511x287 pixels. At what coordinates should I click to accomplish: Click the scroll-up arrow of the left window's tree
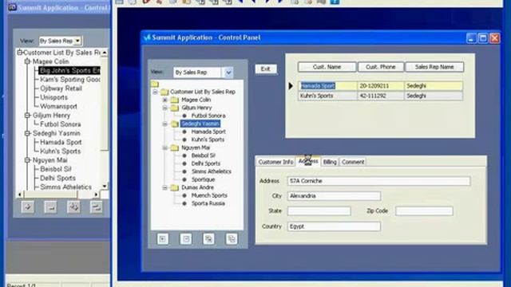click(105, 53)
